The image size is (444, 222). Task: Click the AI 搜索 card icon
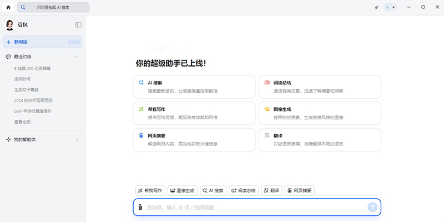tap(141, 83)
